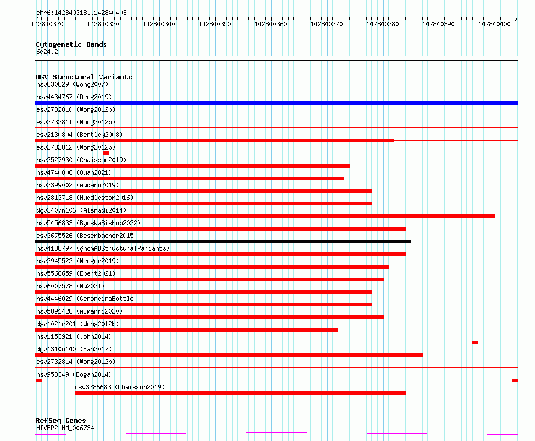Open nsv3527930 (Chaisson2019) variant
Image resolution: width=535 pixels, height=441 pixels.
(x=81, y=160)
